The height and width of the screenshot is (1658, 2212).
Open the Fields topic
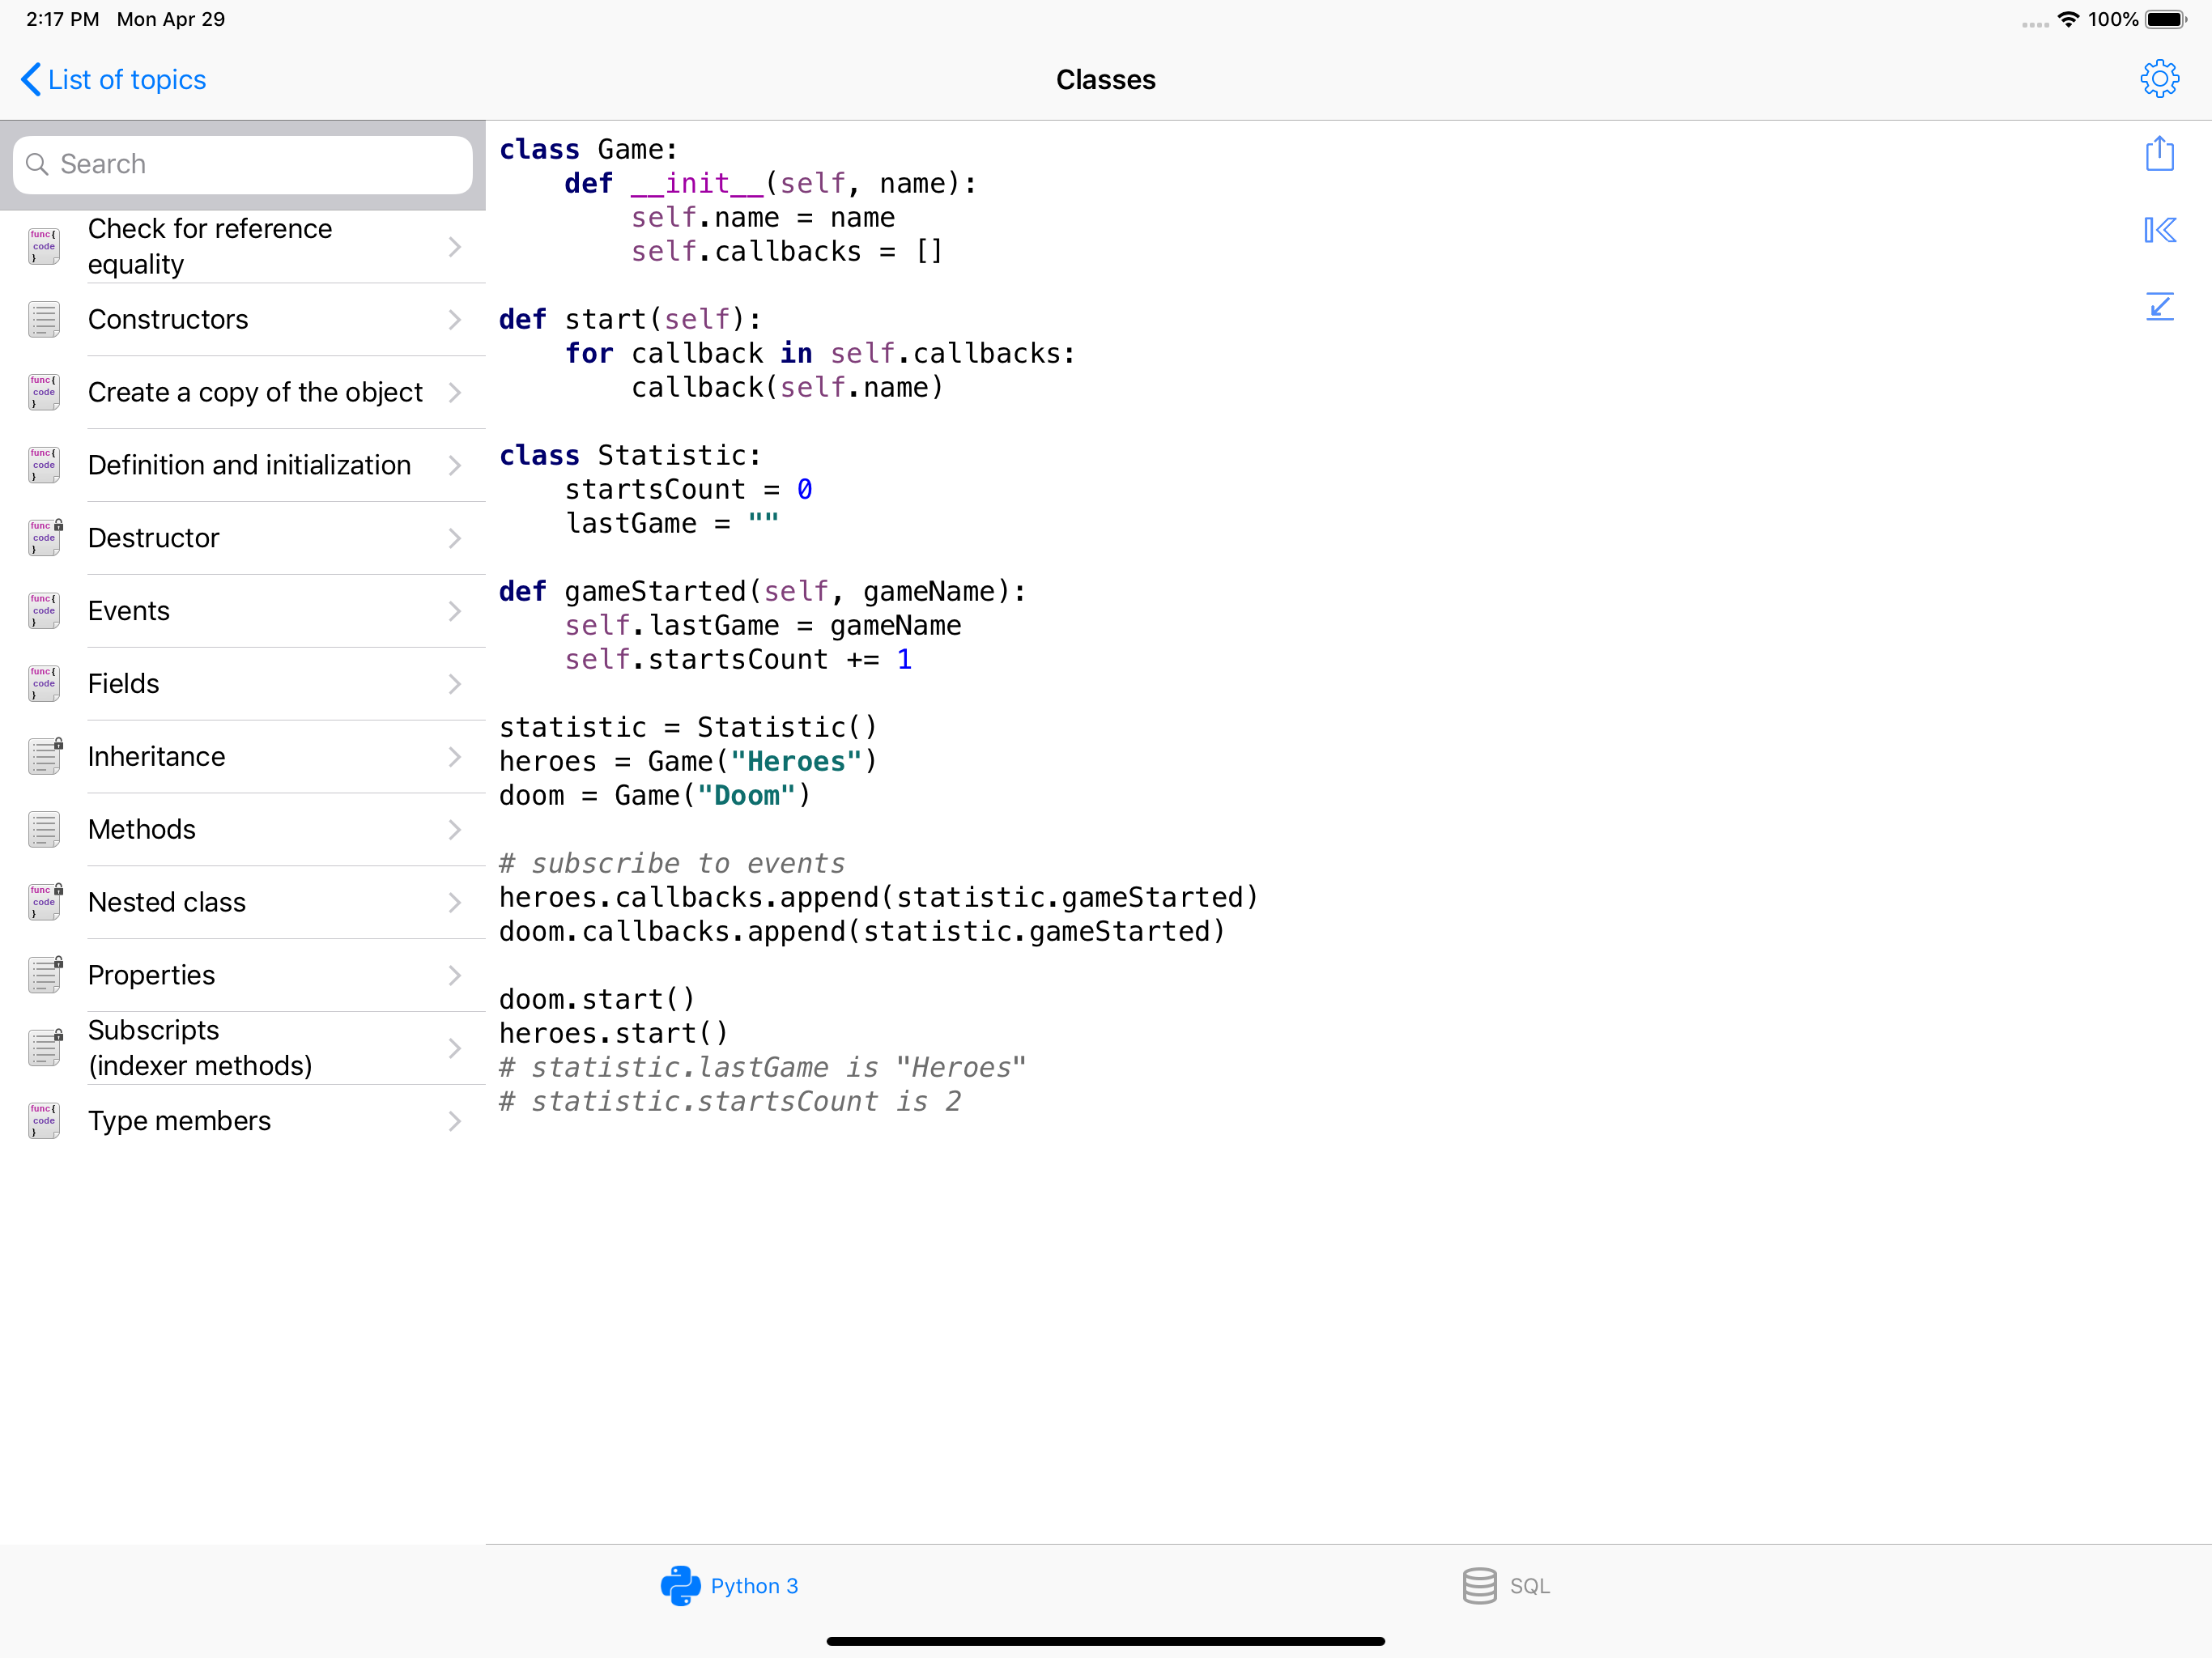pyautogui.click(x=124, y=684)
